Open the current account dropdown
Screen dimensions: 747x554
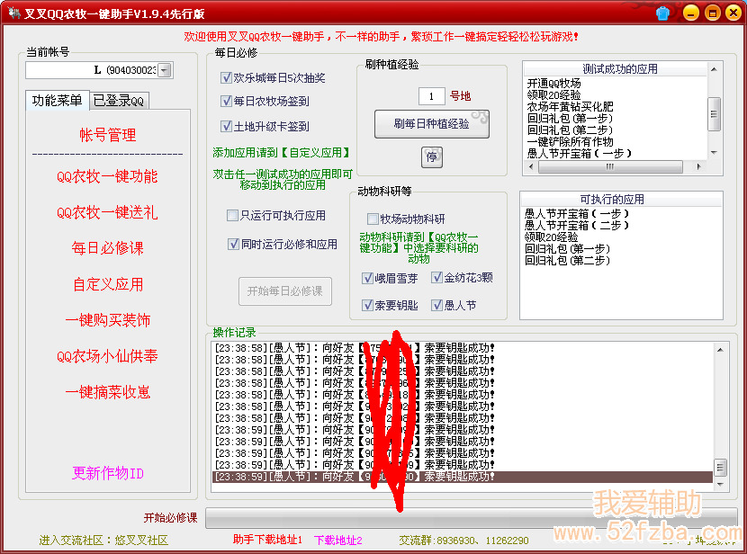click(x=165, y=70)
